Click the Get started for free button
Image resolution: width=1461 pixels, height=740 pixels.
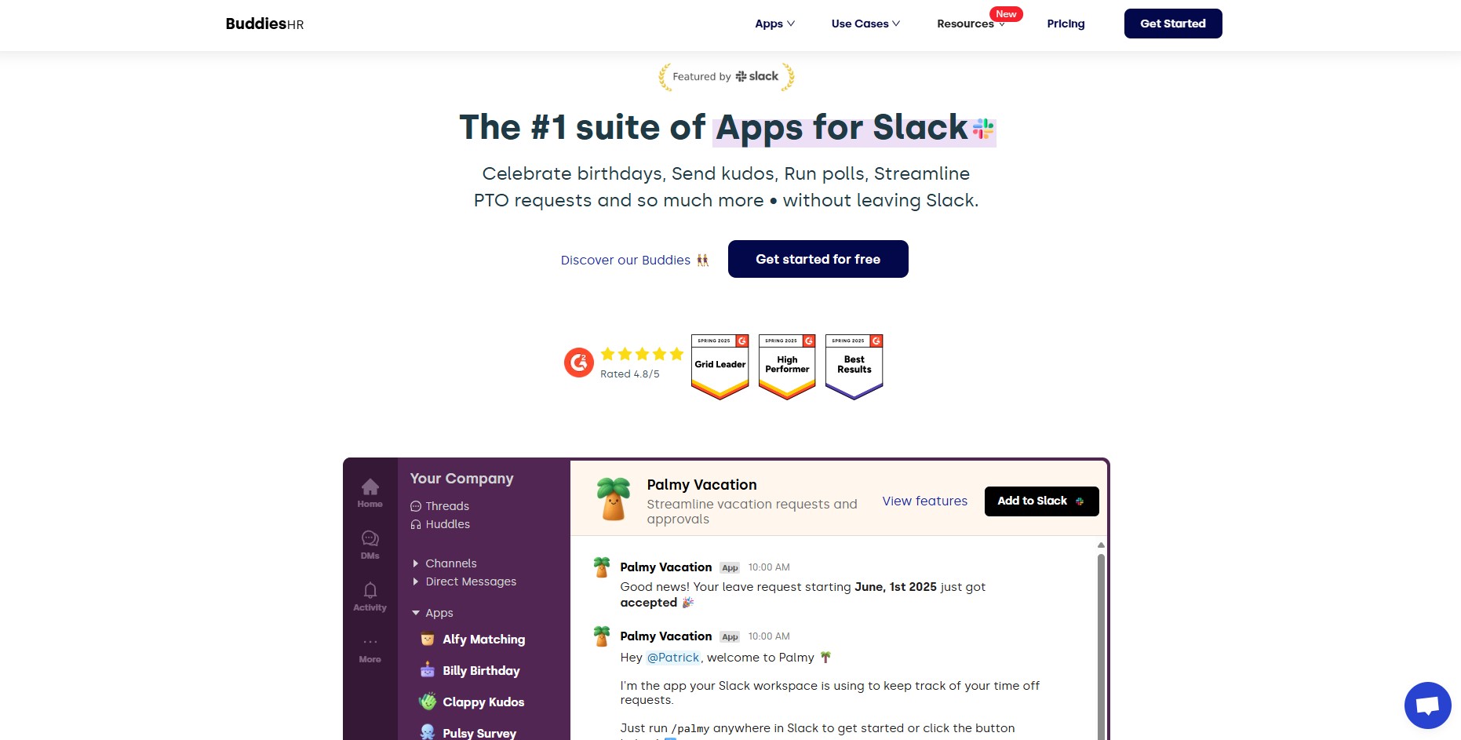[x=818, y=259]
